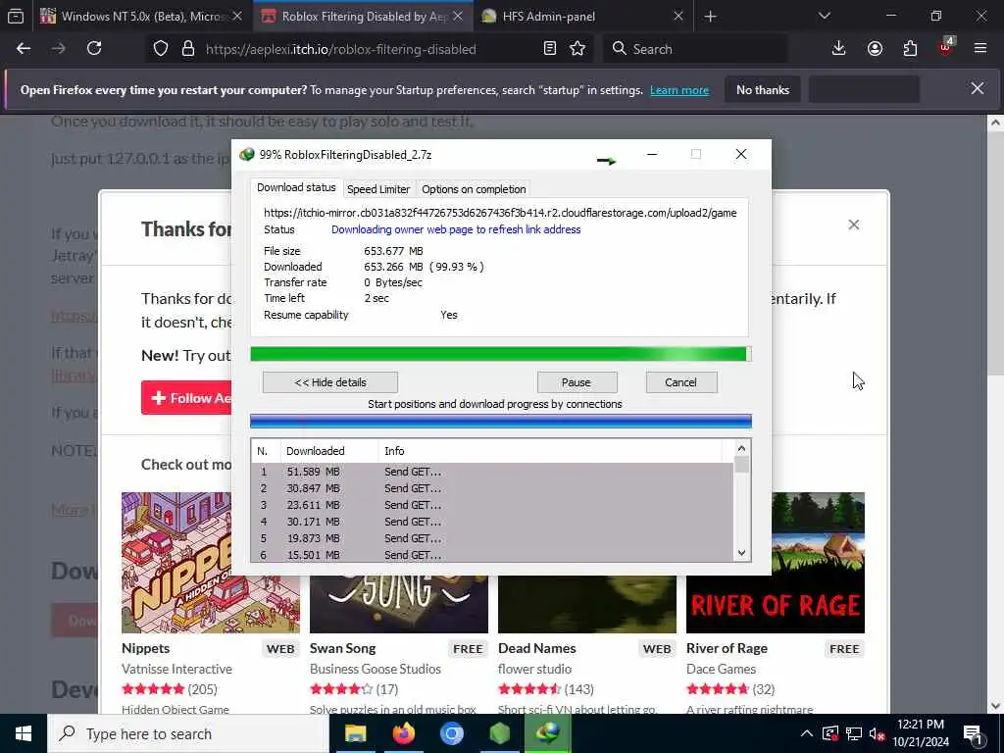Viewport: 1004px width, 753px height.
Task: Open File Explorer from the taskbar
Action: point(355,733)
